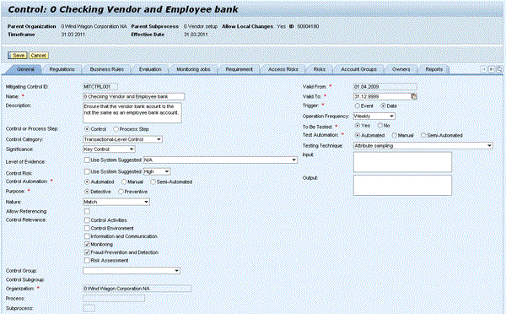The image size is (506, 314).
Task: Go to the Requirement tab
Action: coord(240,69)
